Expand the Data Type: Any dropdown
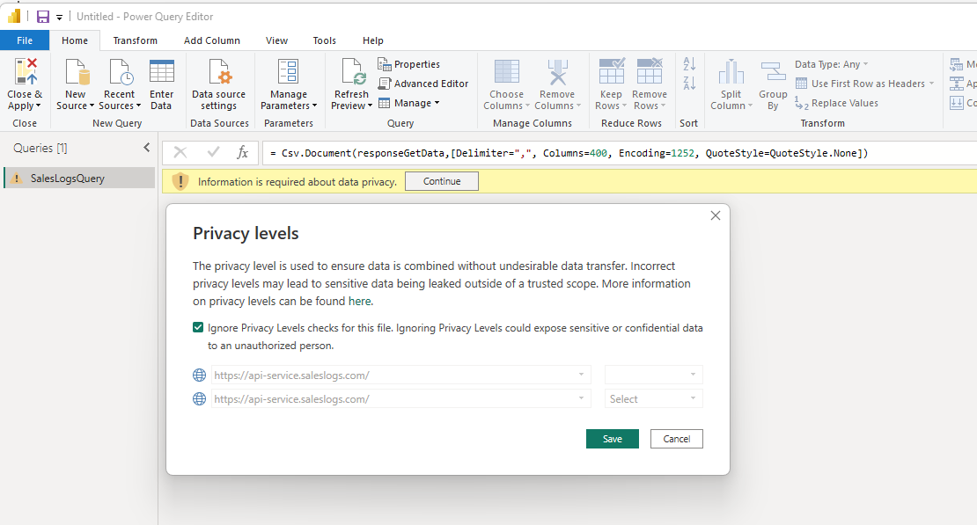This screenshot has height=525, width=977. tap(831, 64)
